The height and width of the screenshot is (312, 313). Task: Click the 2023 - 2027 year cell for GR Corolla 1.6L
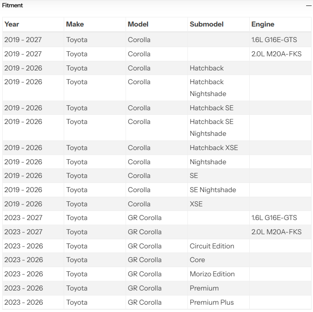click(x=33, y=218)
